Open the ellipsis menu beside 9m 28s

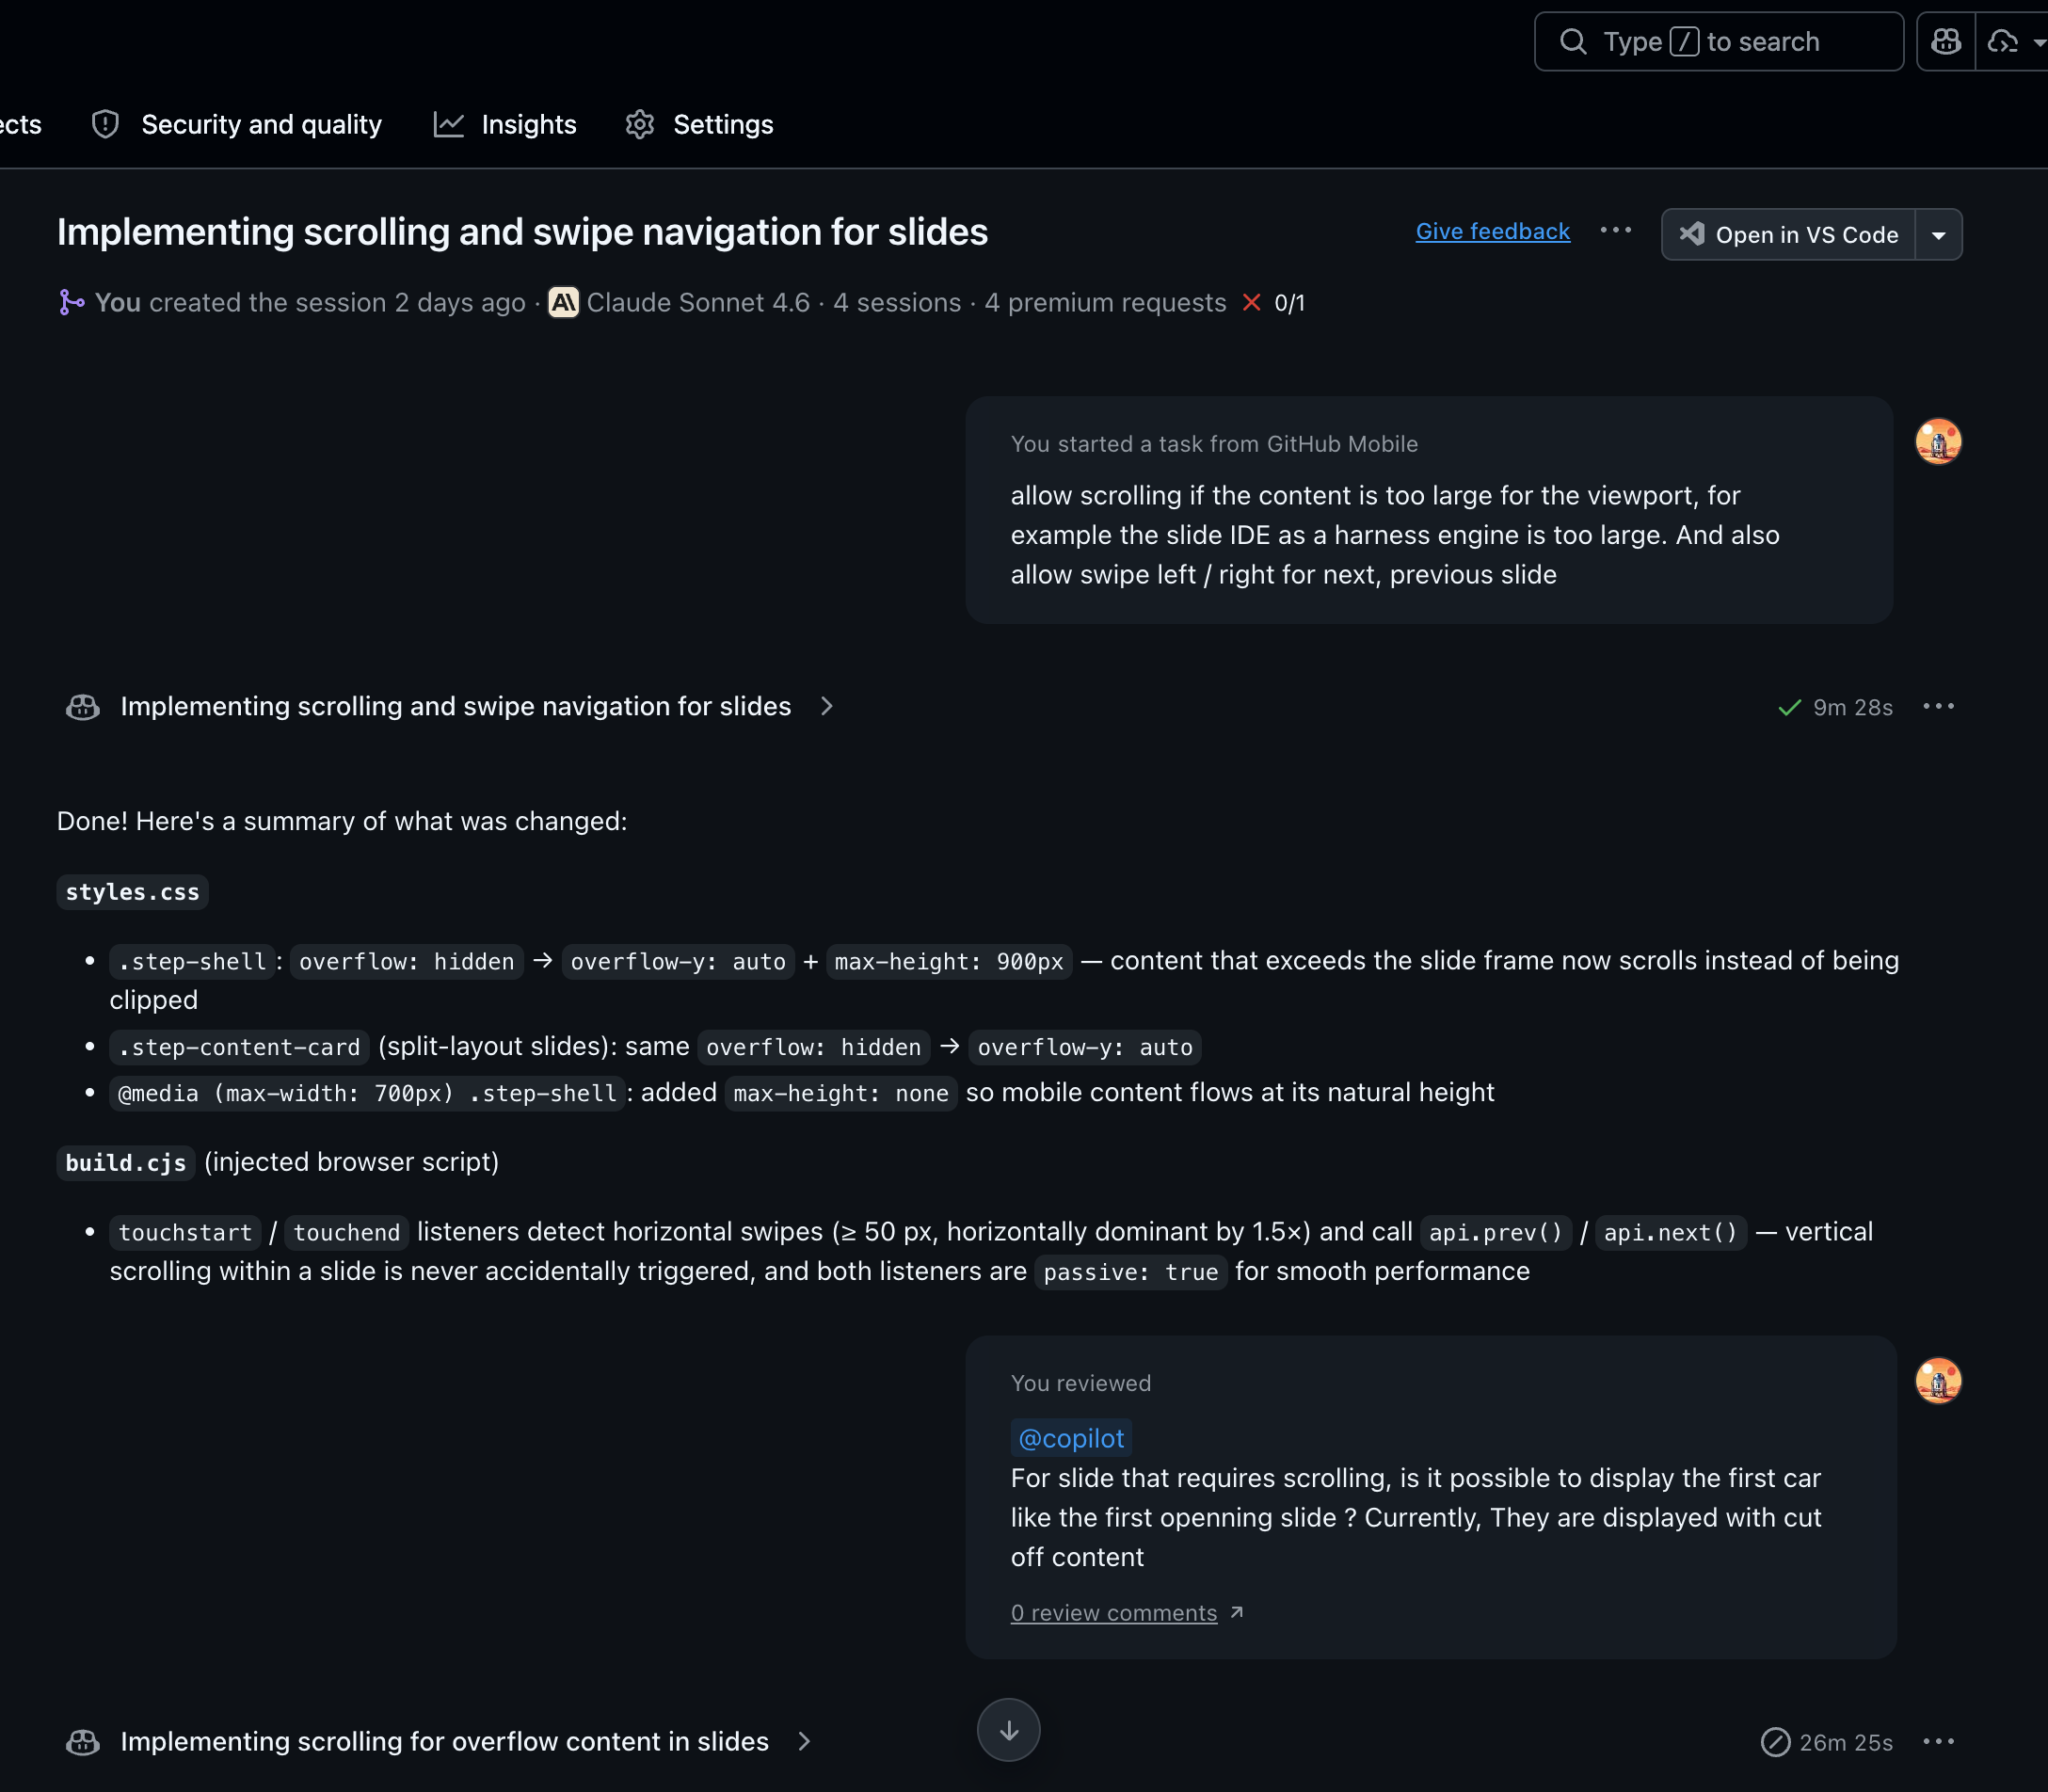point(1938,706)
